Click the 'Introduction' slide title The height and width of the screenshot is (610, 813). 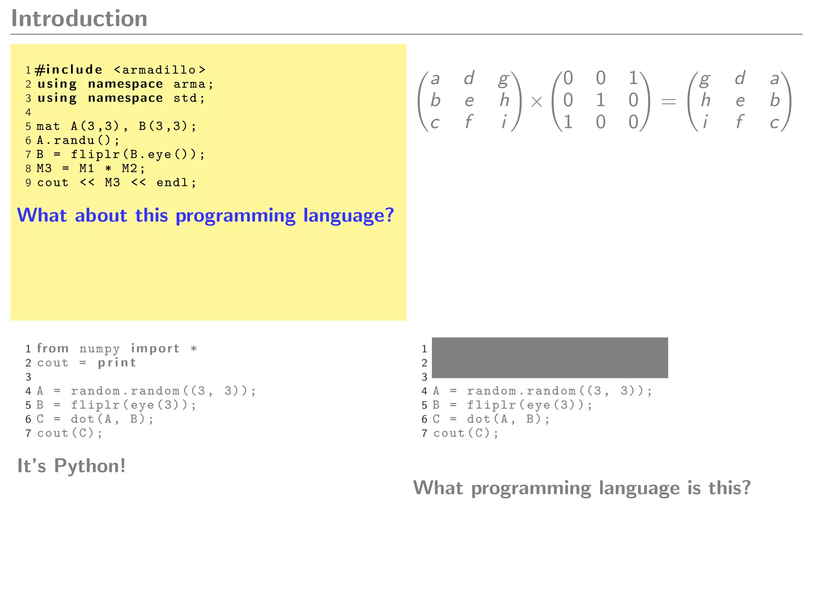click(x=79, y=19)
